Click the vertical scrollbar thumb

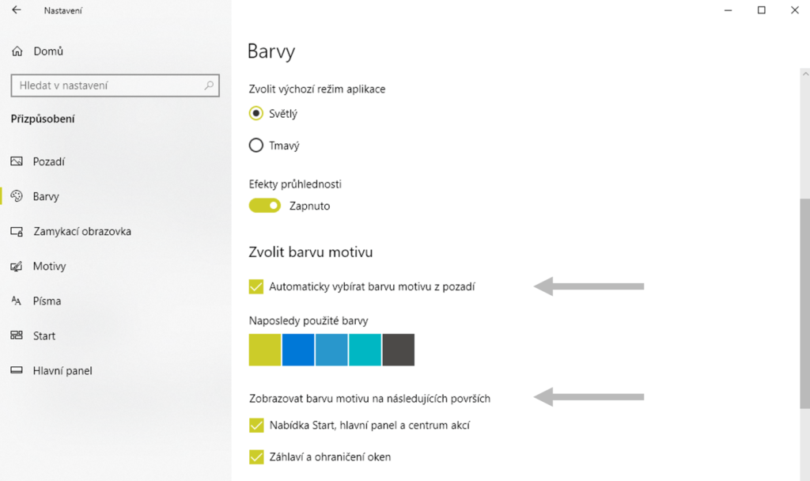[x=805, y=301]
